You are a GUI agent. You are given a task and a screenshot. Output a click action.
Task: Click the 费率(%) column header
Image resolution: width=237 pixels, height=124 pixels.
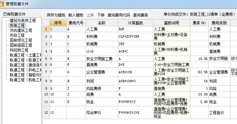tap(199, 23)
